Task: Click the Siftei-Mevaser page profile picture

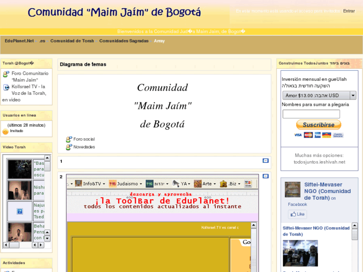Action: tap(292, 190)
